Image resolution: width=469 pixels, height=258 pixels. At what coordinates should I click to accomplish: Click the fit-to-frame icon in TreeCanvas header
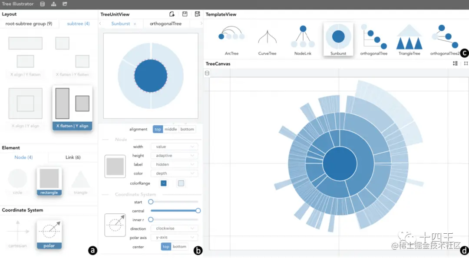[x=466, y=64]
